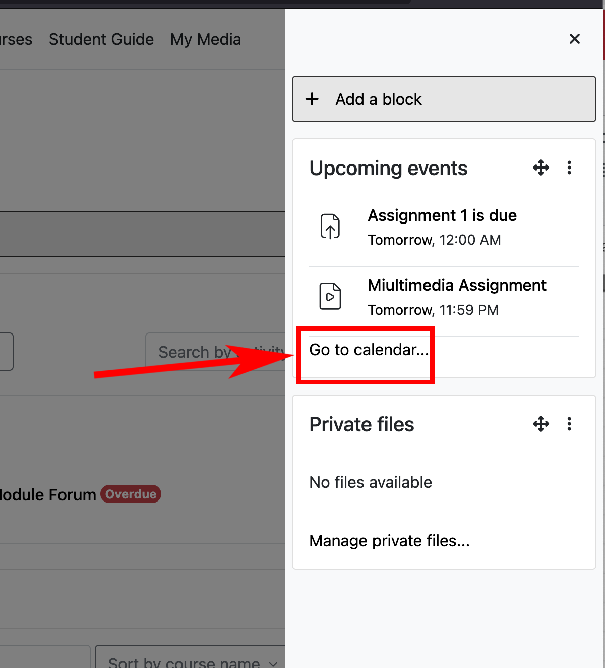Open Manage private files link
This screenshot has height=668, width=605.
click(x=389, y=541)
